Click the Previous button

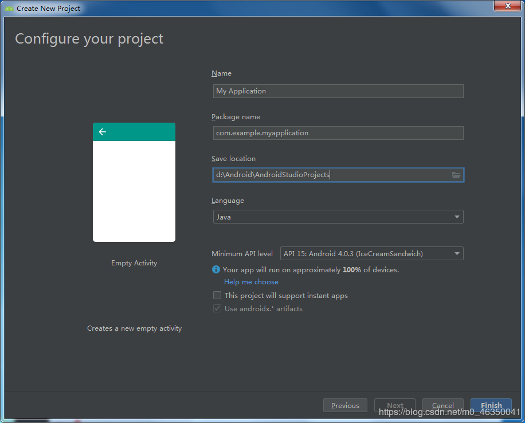coord(345,405)
